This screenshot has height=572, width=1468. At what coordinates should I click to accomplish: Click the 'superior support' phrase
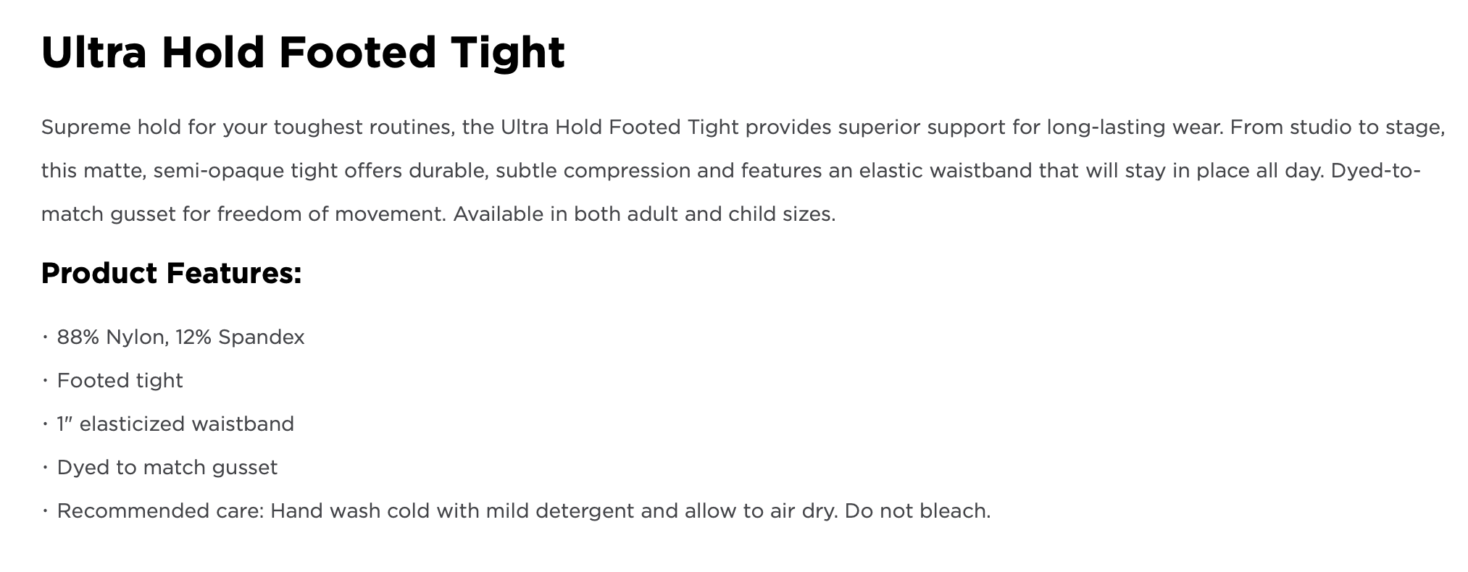coord(921,128)
